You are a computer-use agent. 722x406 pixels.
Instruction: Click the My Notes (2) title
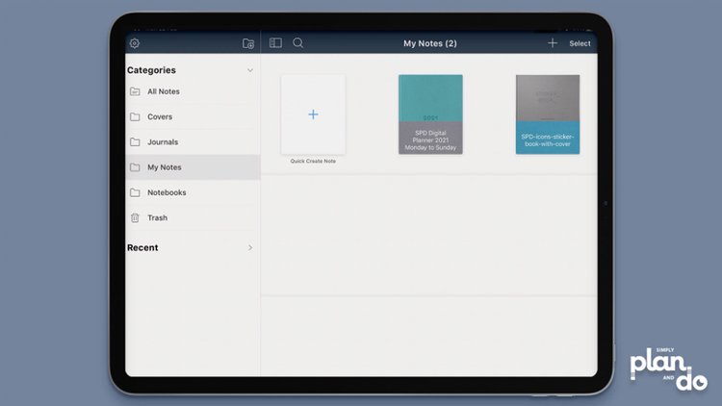[430, 43]
